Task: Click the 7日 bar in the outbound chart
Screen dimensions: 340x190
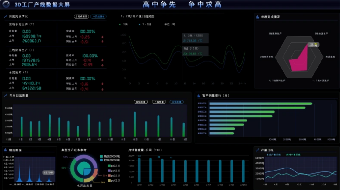Action: (78, 131)
